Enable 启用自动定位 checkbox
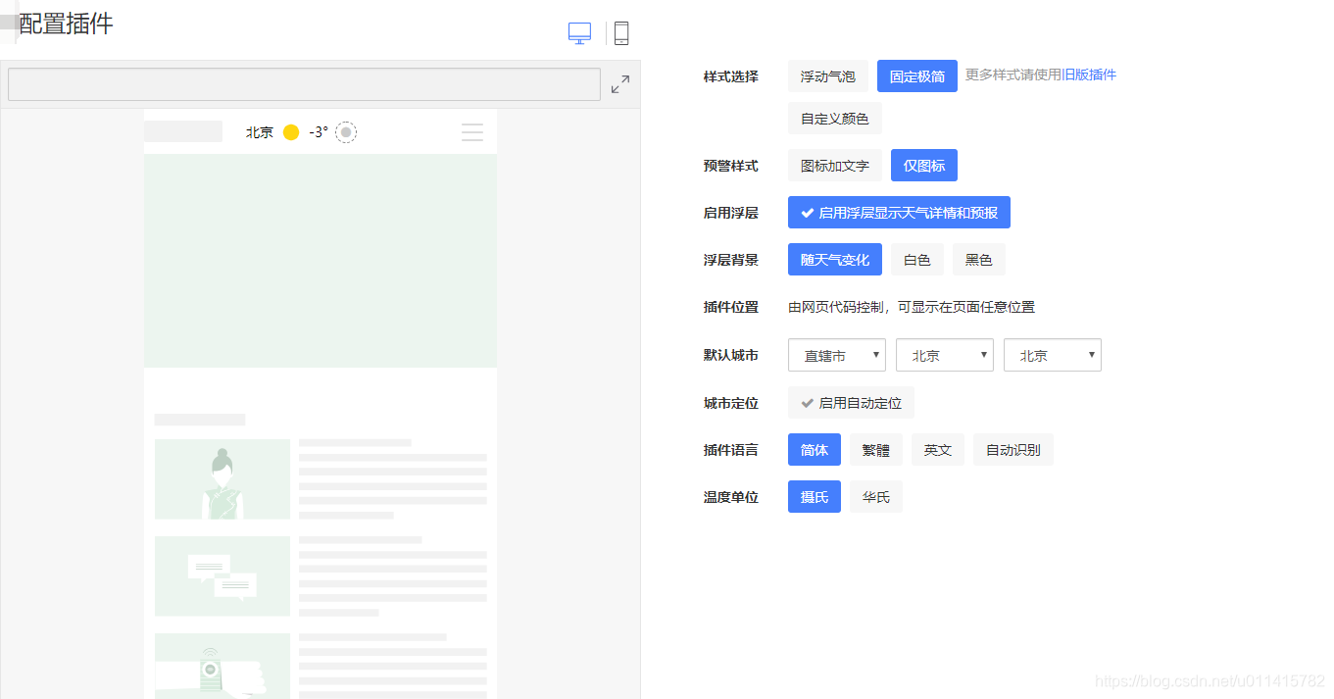This screenshot has width=1334, height=699. pyautogui.click(x=851, y=403)
